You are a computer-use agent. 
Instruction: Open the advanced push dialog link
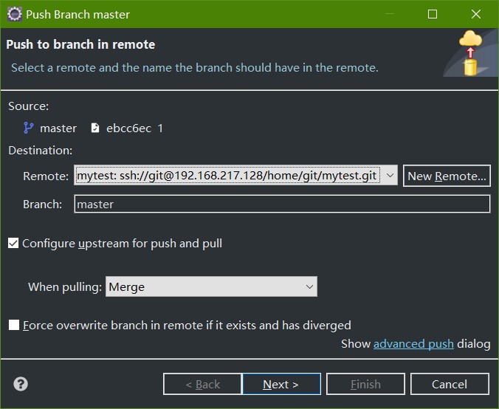pos(413,344)
